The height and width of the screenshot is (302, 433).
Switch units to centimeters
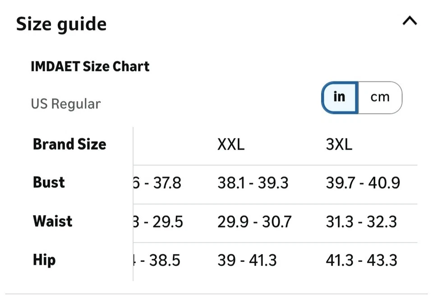click(379, 97)
